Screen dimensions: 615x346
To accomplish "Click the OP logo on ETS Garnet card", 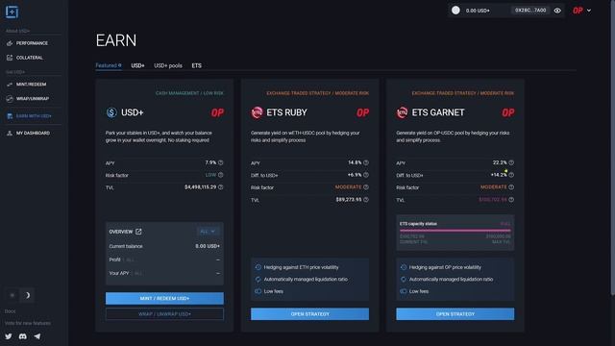I will pyautogui.click(x=508, y=113).
